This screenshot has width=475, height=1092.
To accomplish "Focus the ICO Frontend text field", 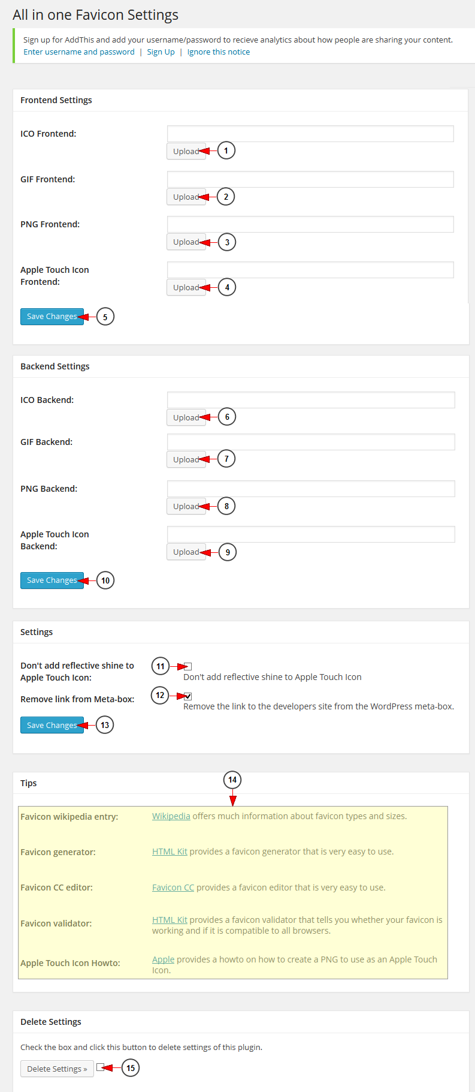I will [310, 134].
